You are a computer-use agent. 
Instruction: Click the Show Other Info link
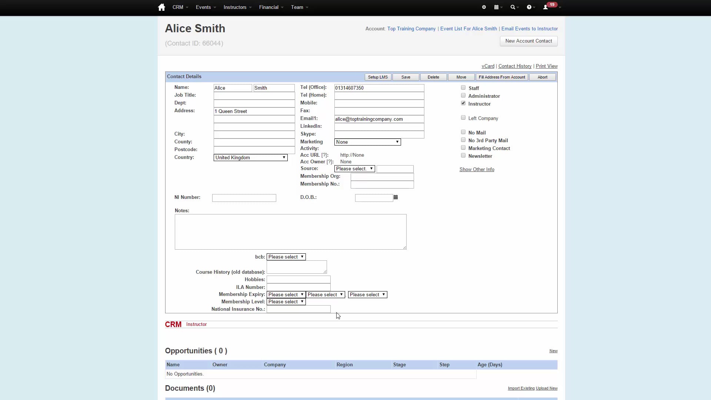tap(477, 169)
